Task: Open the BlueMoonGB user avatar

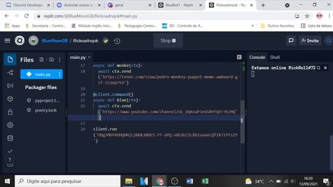Action: [x=33, y=41]
